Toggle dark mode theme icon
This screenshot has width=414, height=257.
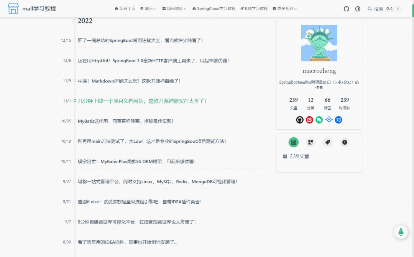[x=358, y=9]
